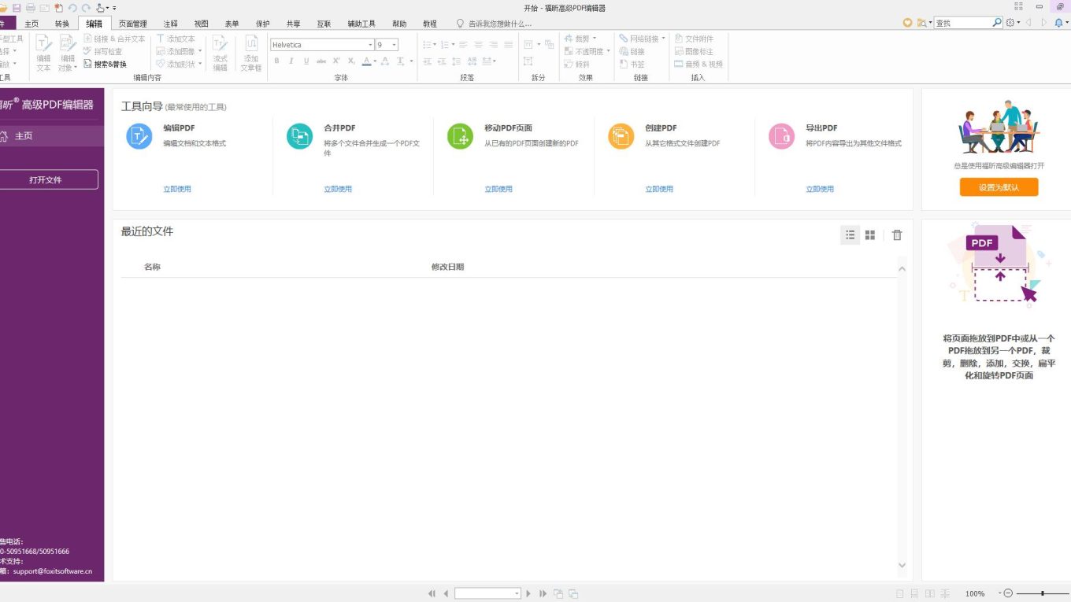1071x602 pixels.
Task: Click the File Attachment (文件附件) tool
Action: click(x=694, y=39)
